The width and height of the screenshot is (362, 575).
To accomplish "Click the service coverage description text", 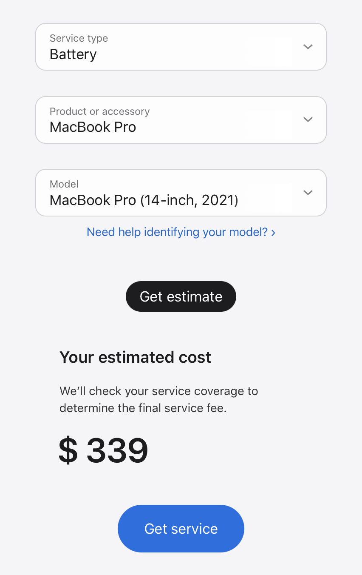I will pos(159,400).
